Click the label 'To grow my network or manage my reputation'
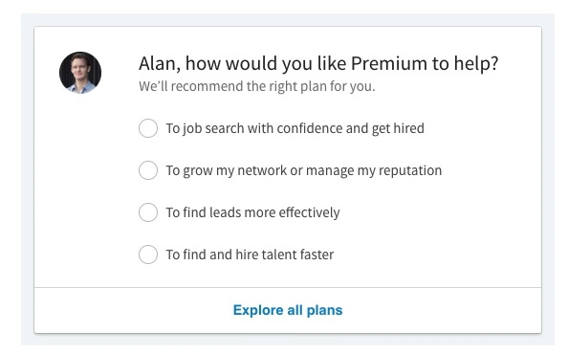 click(x=303, y=170)
